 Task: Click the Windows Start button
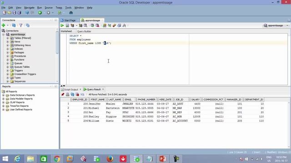click(x=5, y=159)
